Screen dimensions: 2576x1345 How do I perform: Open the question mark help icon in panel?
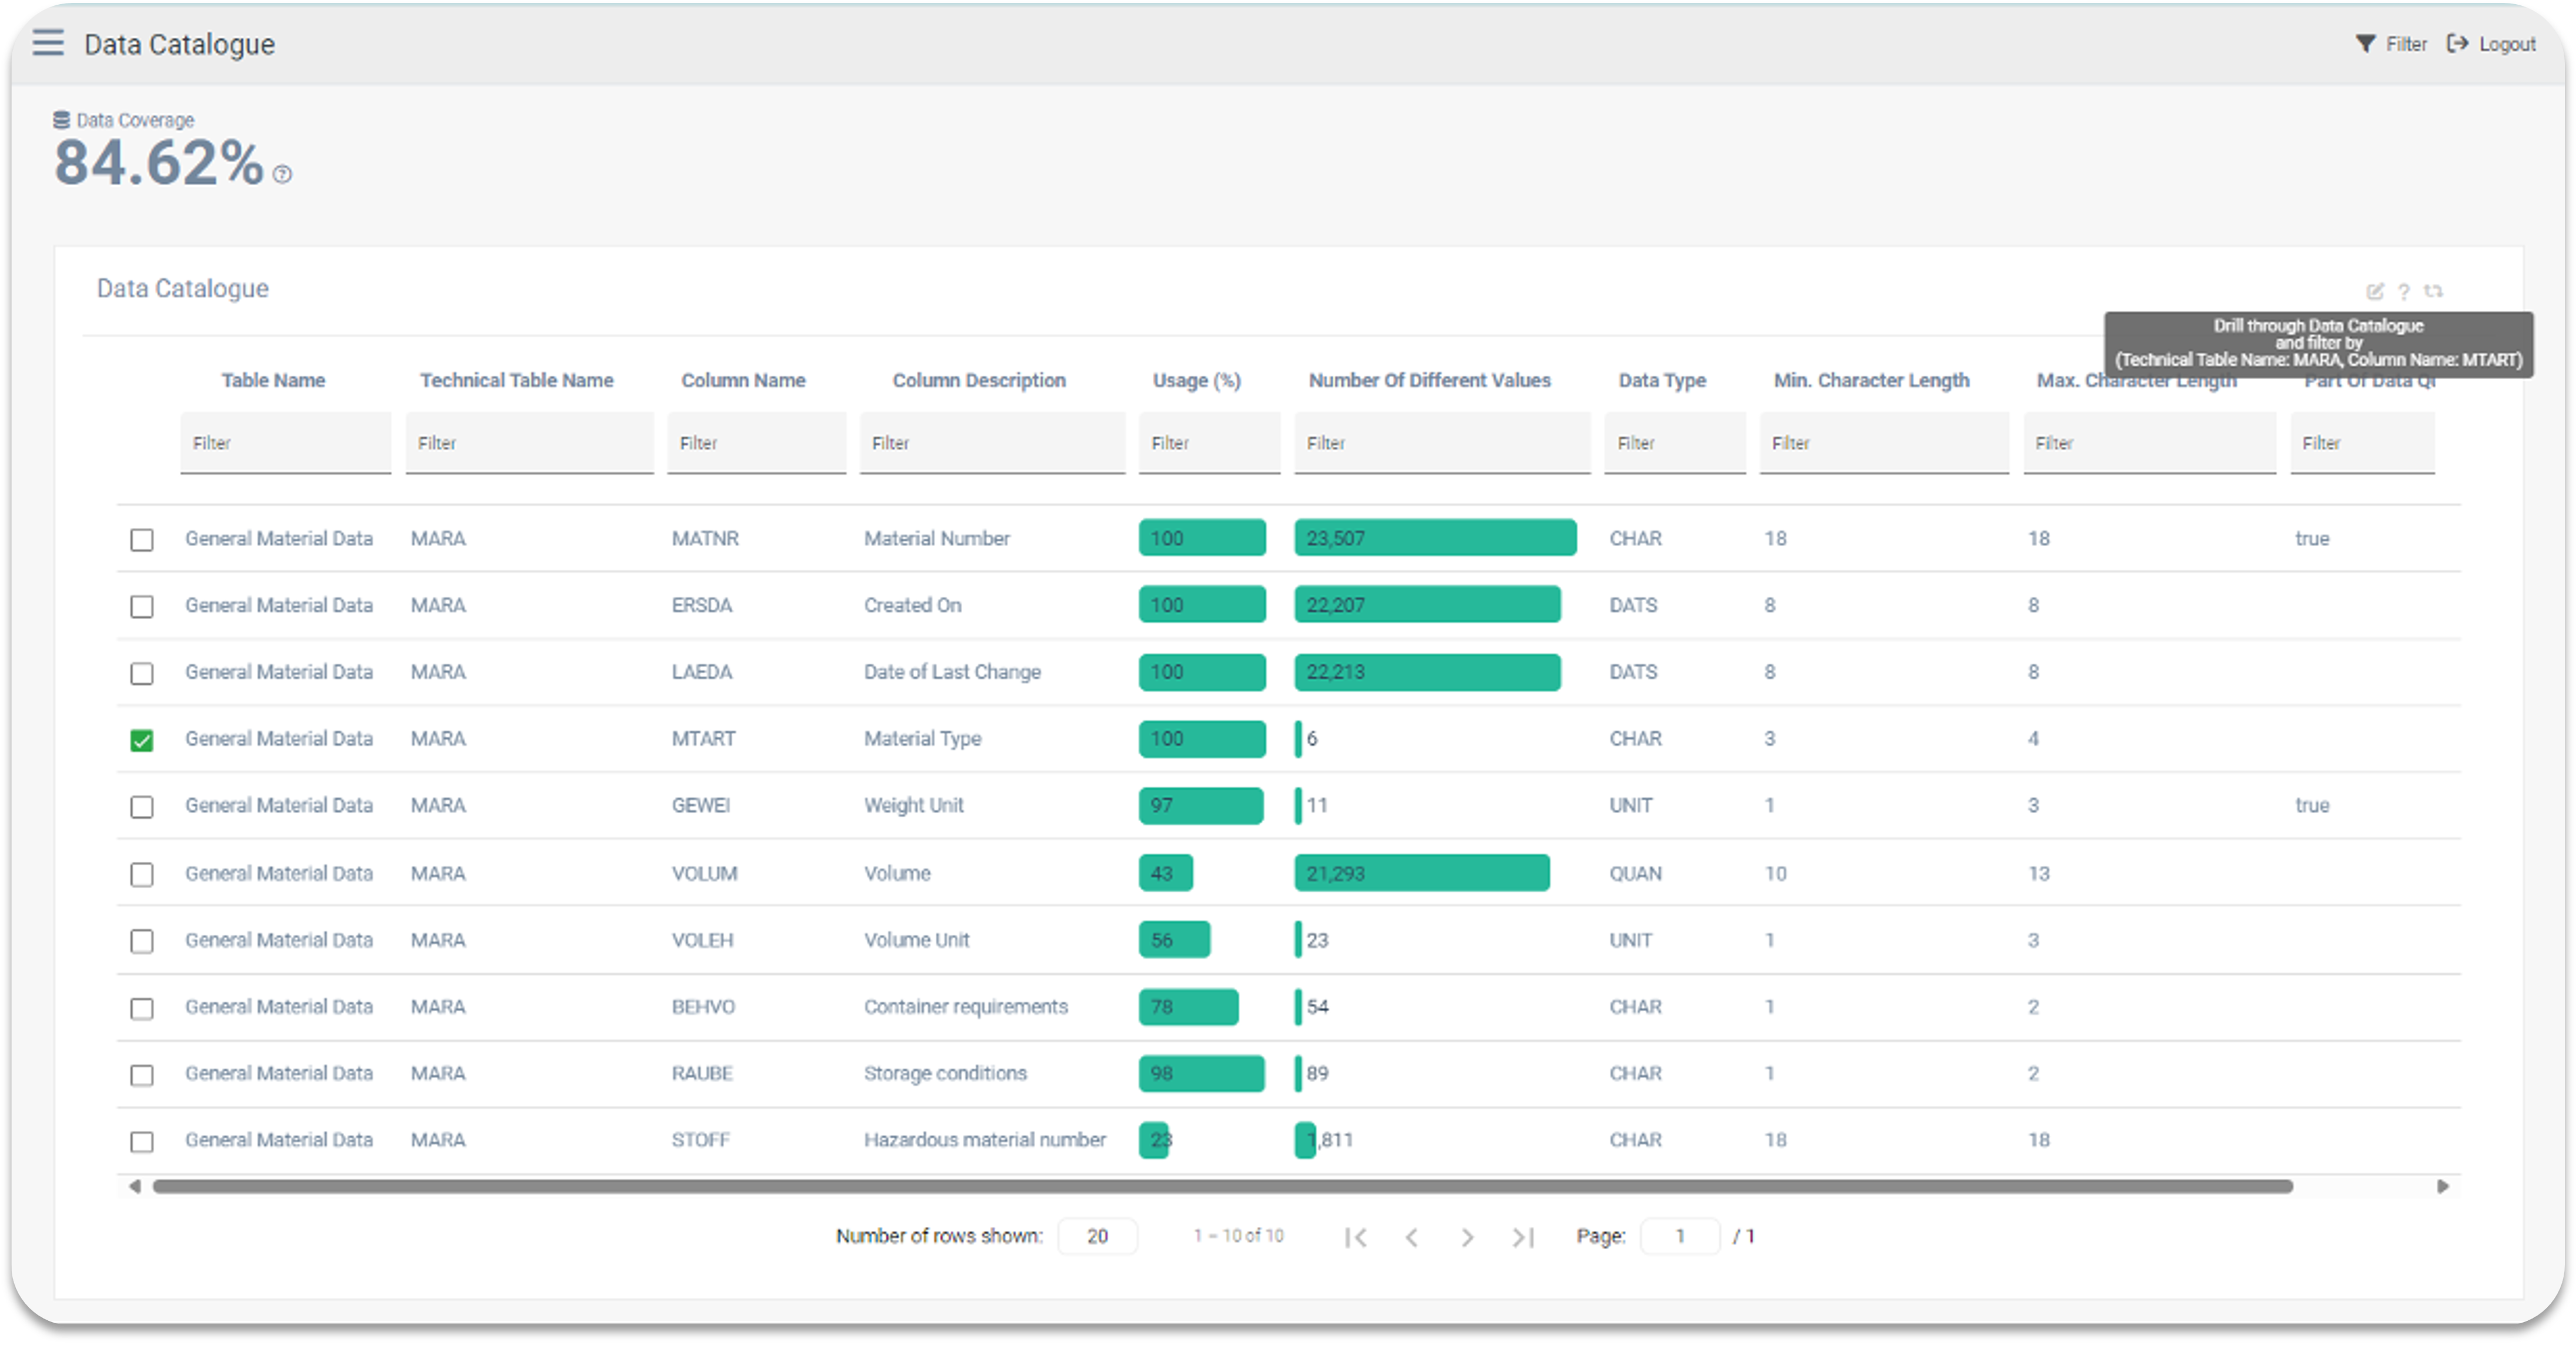tap(2404, 291)
